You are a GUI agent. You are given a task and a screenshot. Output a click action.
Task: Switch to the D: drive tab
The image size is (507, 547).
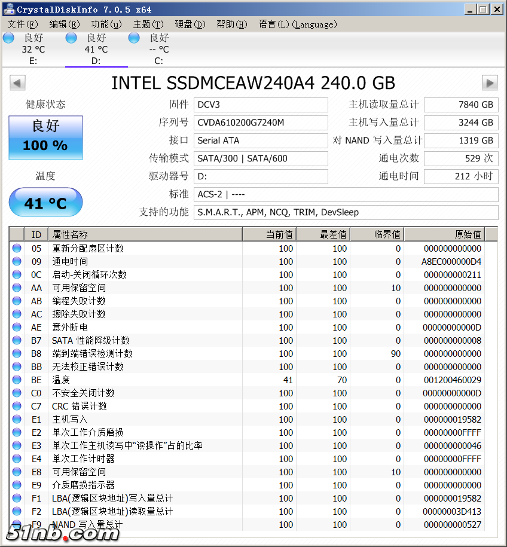click(x=96, y=49)
